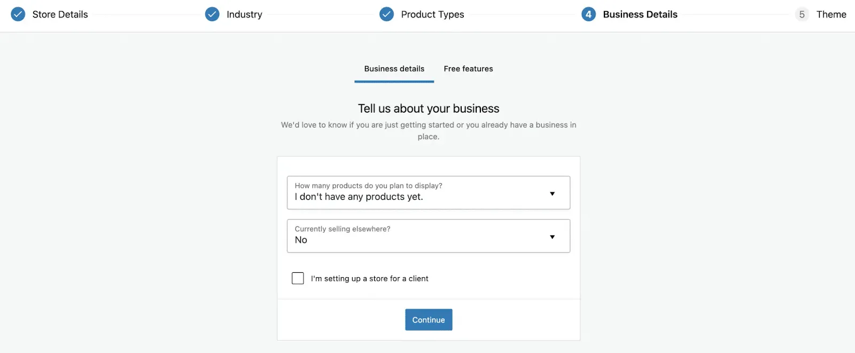
Task: Select the Business Details step label
Action: pyautogui.click(x=640, y=14)
